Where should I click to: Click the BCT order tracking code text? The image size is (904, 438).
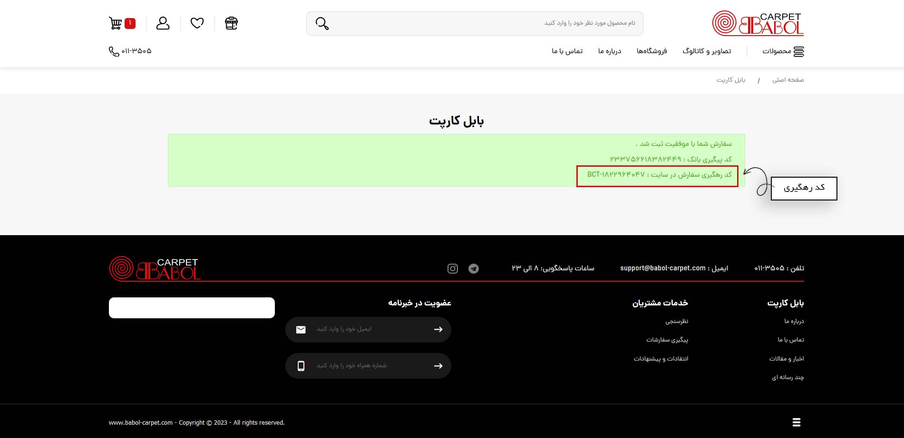616,174
